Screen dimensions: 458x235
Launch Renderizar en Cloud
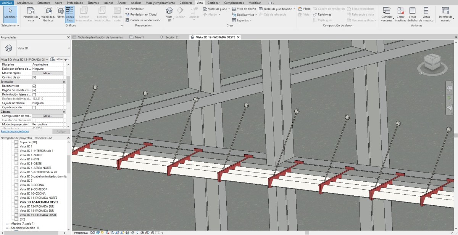(x=140, y=14)
